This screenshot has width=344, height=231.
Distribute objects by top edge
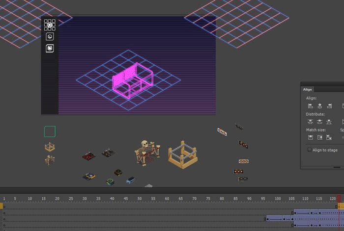tap(310, 122)
